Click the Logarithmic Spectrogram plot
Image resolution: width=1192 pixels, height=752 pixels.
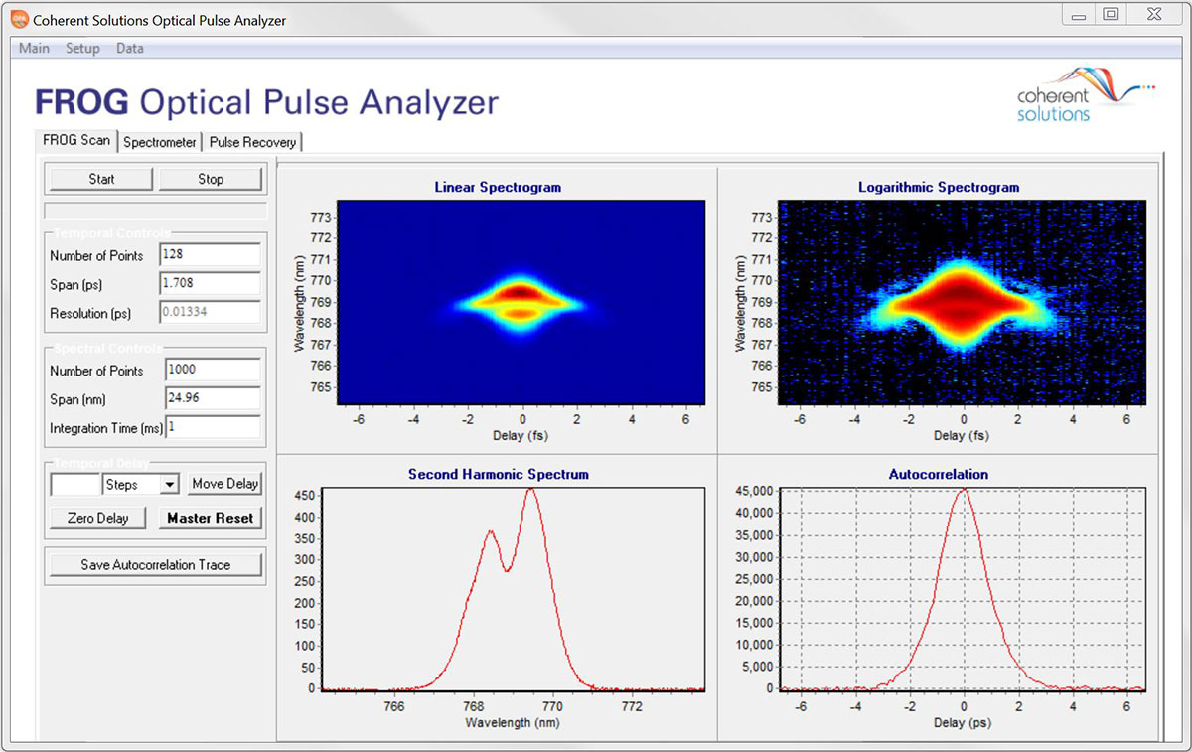(x=962, y=303)
